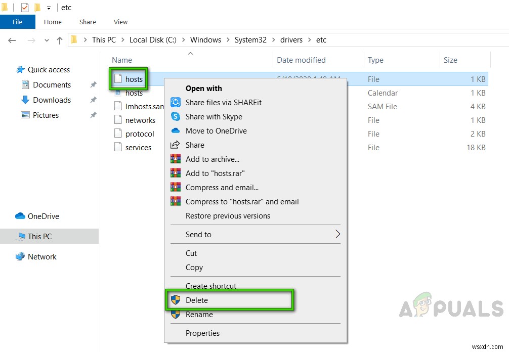This screenshot has width=509, height=352.
Task: Click the shield icon beside Rename
Action: pos(175,314)
